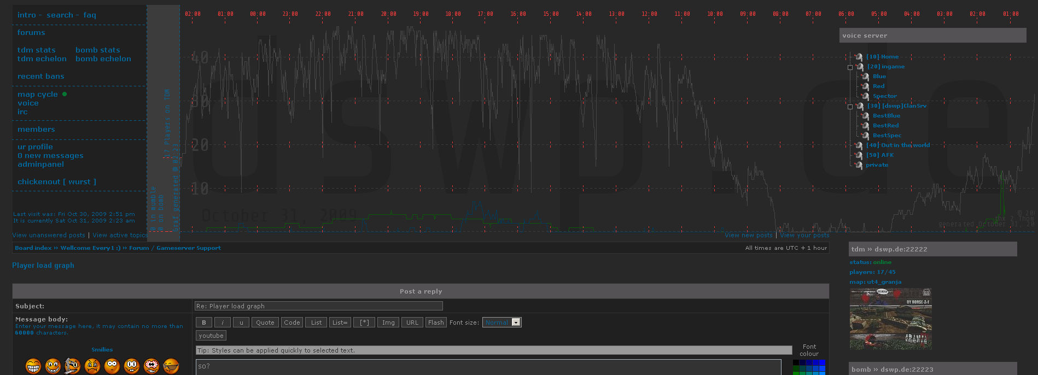Open the forums menu item
This screenshot has width=1038, height=375.
pyautogui.click(x=31, y=33)
